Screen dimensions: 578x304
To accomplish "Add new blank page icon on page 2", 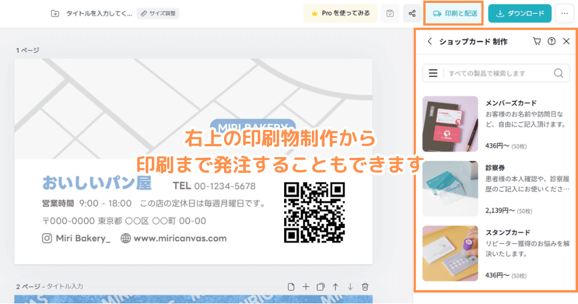I will point(291,287).
